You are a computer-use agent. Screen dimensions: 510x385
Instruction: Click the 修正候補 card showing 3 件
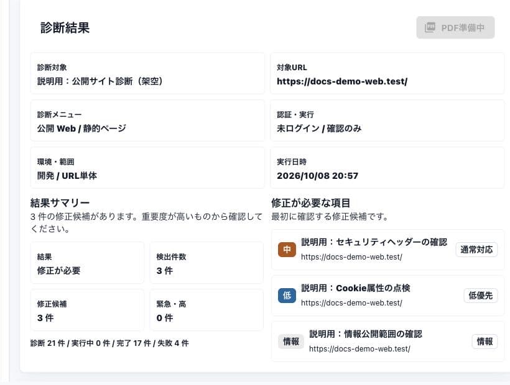[87, 310]
